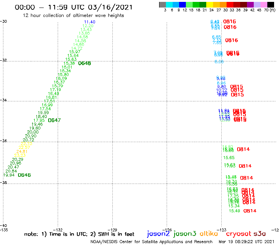Click the light blue value 8.05
The image size is (279, 245).
pos(219,61)
